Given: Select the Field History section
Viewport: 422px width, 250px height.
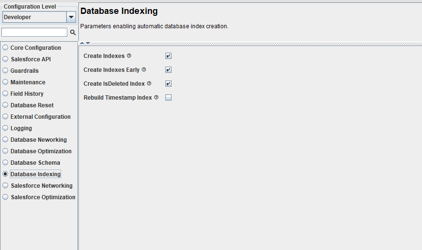Looking at the screenshot, I should click(x=23, y=93).
